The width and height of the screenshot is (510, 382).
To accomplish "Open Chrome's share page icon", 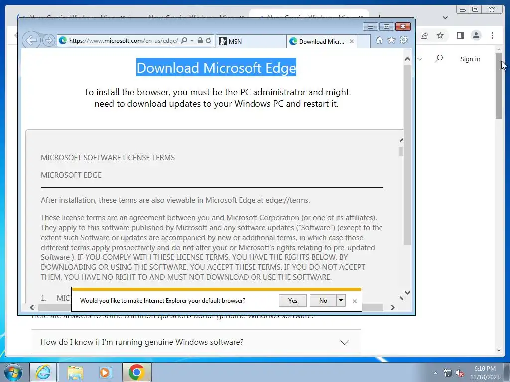I will (x=424, y=35).
